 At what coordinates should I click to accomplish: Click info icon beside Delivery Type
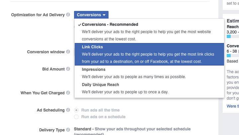pos(68,130)
